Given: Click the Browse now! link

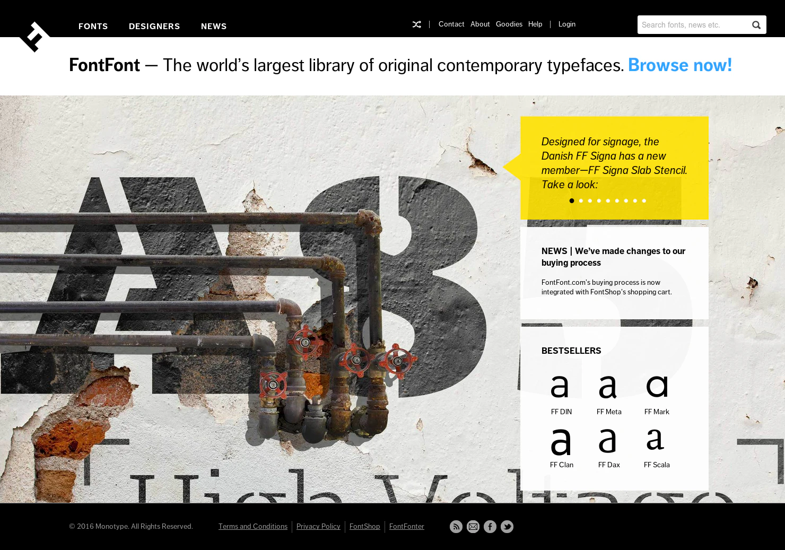Looking at the screenshot, I should [680, 65].
